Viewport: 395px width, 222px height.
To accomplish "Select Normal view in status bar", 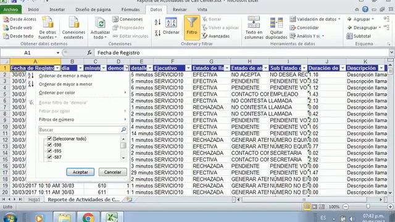I will coord(307,207).
